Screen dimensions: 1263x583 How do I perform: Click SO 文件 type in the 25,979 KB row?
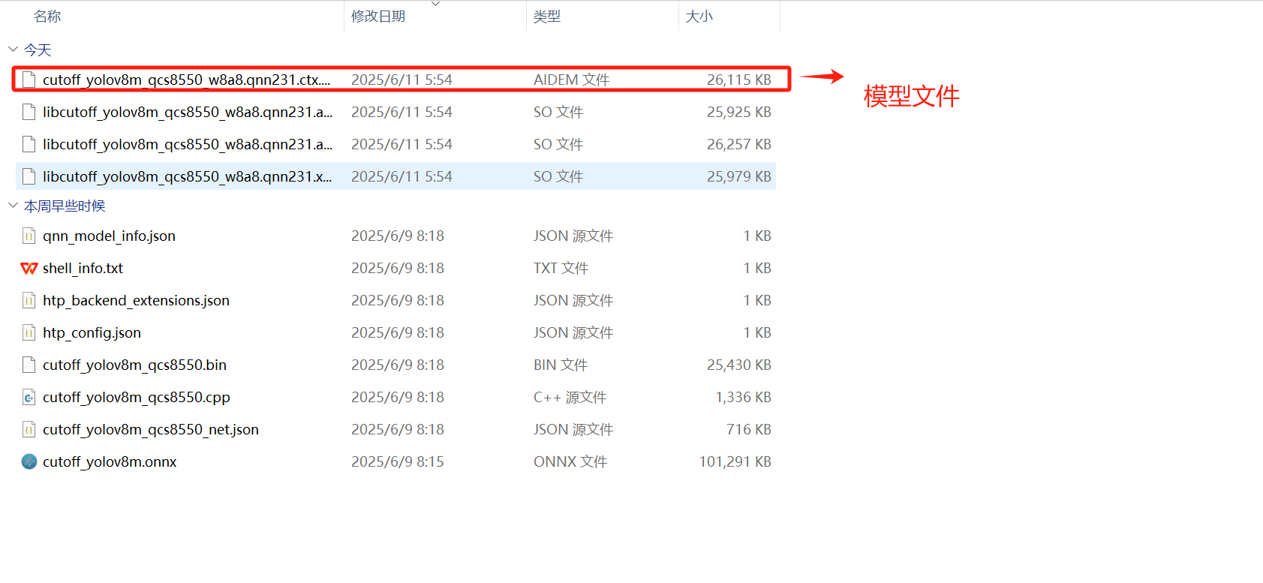[x=558, y=176]
